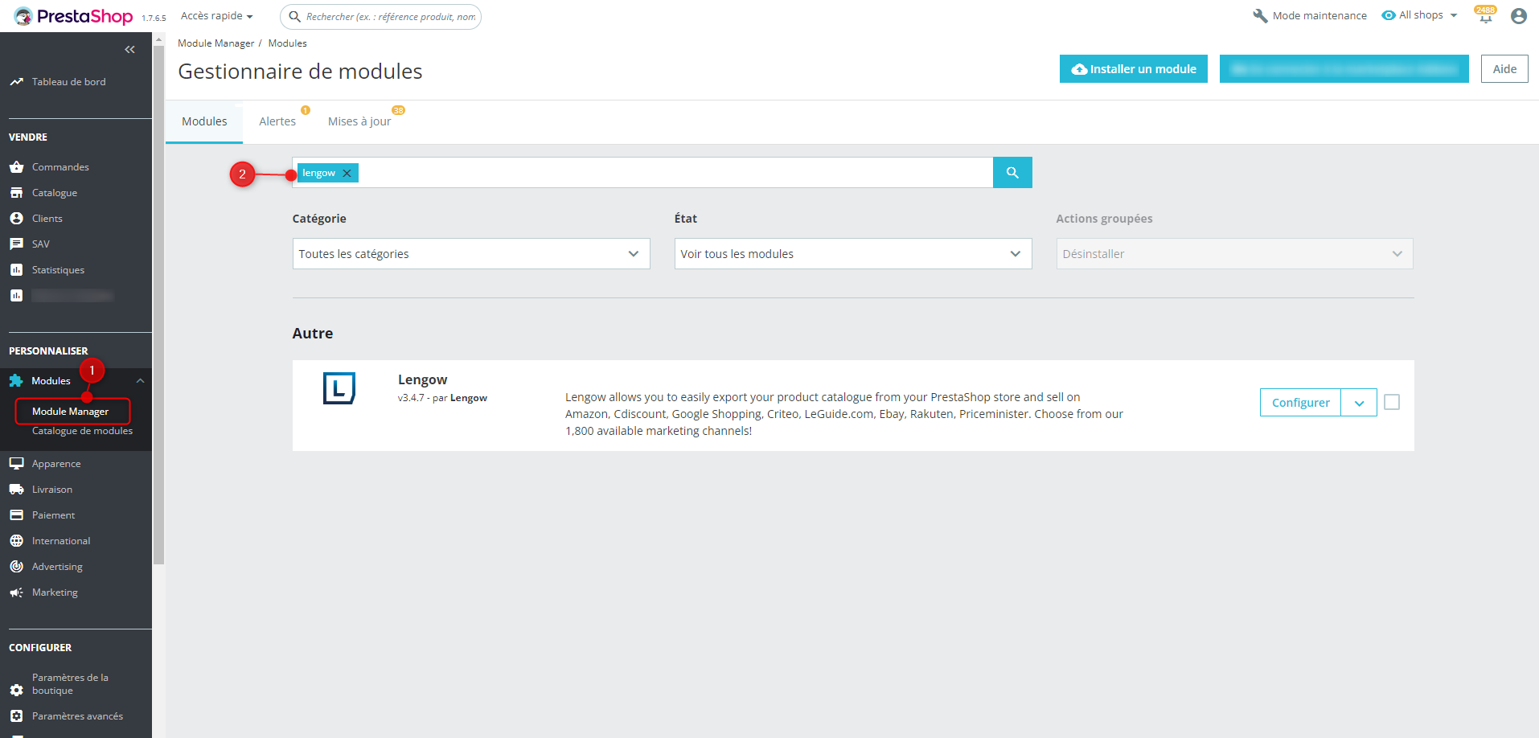Collapse the sidebar with double-chevron icon

pos(129,50)
